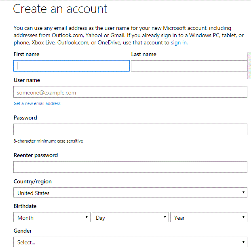Click the 'Gender' label
Viewport: 251px width, 250px height.
click(23, 231)
